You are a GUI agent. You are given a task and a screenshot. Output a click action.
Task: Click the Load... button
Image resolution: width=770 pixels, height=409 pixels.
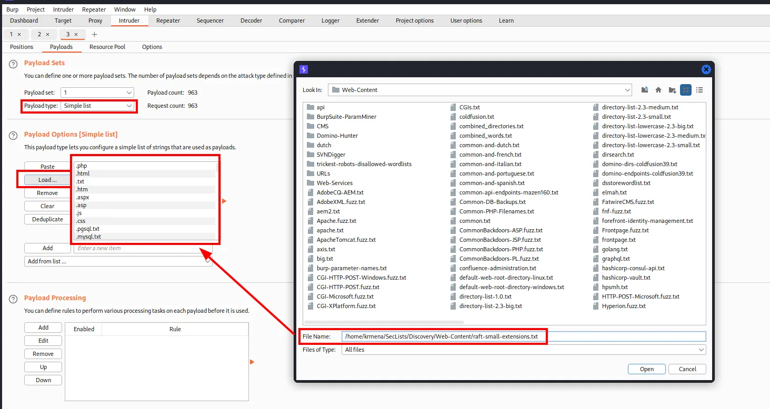click(x=47, y=180)
